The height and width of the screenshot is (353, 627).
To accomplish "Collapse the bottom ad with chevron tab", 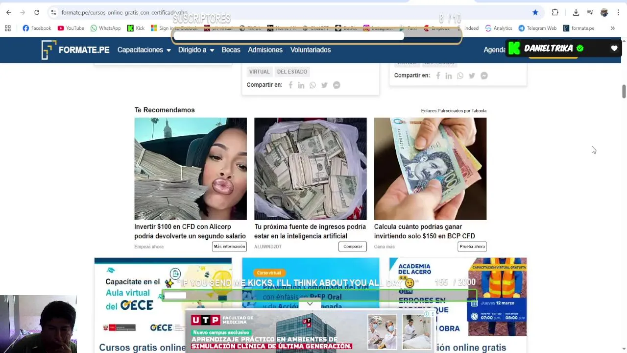I will coord(310,304).
